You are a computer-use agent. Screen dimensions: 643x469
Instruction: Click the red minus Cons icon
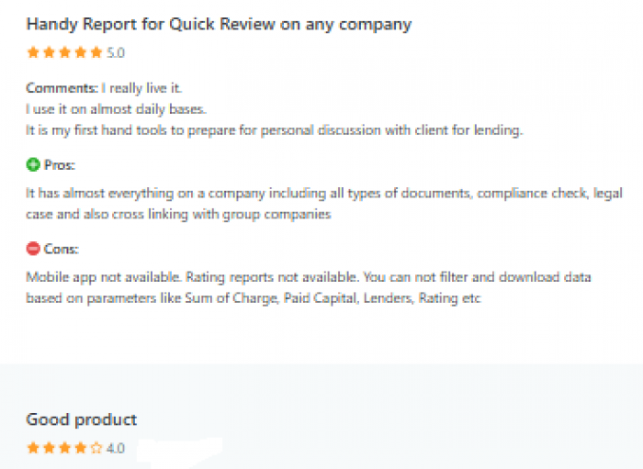pyautogui.click(x=33, y=249)
